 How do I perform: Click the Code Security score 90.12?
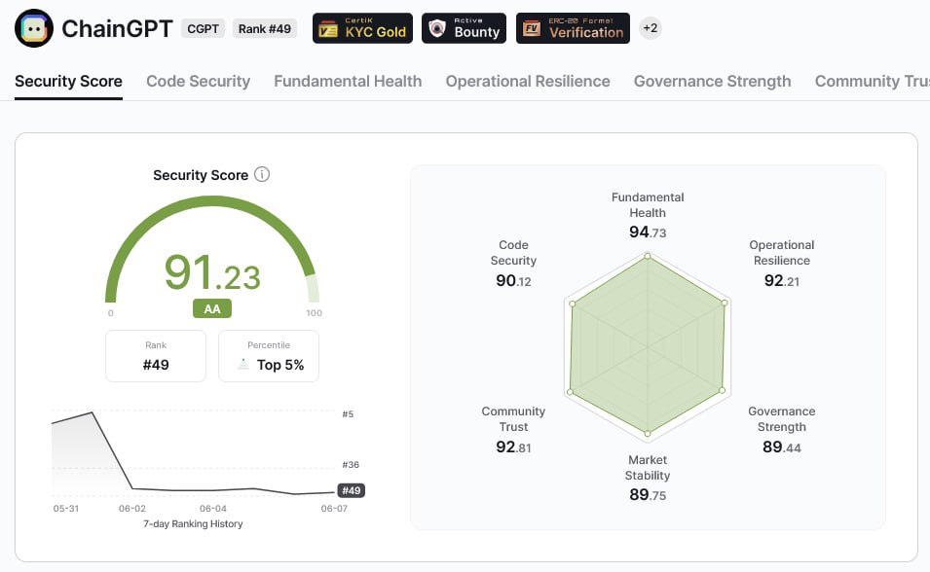click(x=513, y=281)
